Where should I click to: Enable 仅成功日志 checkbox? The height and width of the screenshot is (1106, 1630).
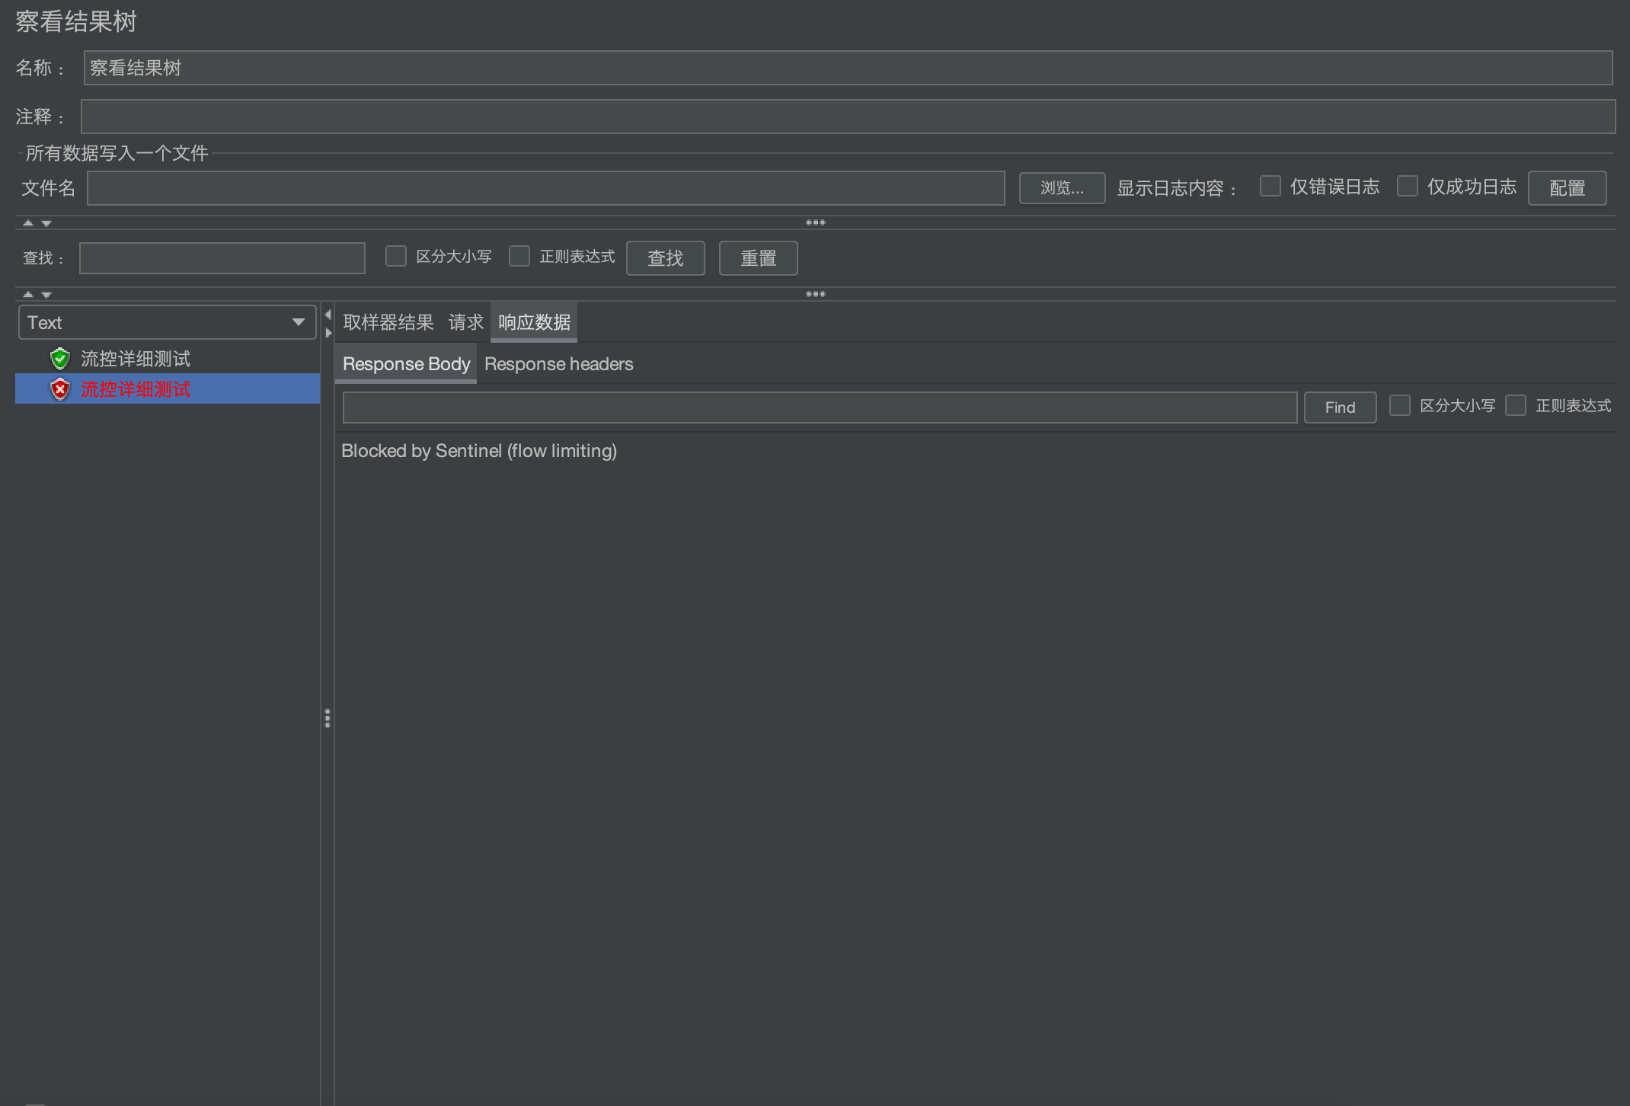pyautogui.click(x=1407, y=186)
